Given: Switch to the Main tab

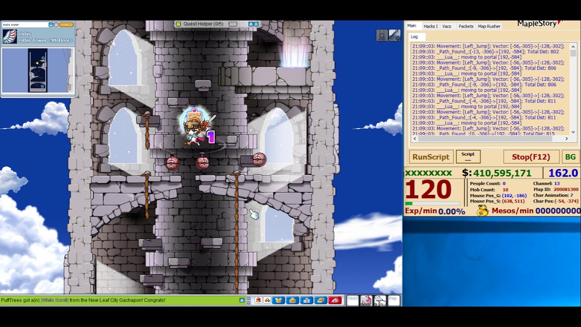Looking at the screenshot, I should click(412, 26).
